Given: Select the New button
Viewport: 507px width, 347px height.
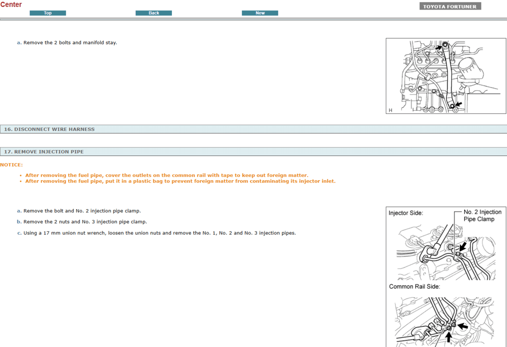Looking at the screenshot, I should pos(260,13).
